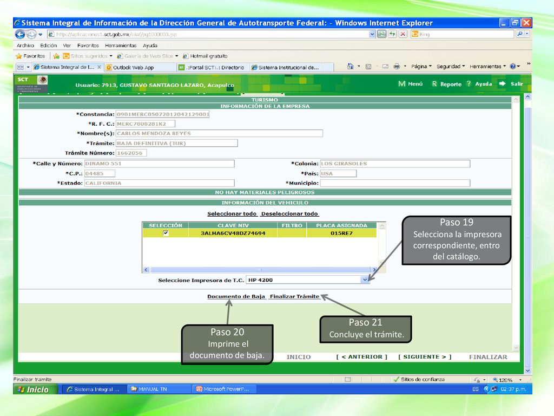The height and width of the screenshot is (416, 554).
Task: Open the Página dropdown menu
Action: pos(421,67)
